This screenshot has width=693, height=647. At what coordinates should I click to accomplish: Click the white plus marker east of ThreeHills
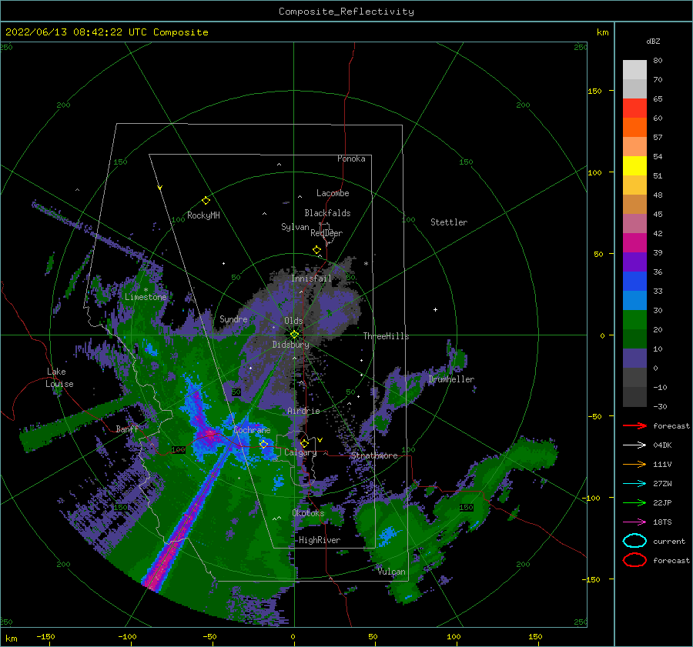pos(435,309)
